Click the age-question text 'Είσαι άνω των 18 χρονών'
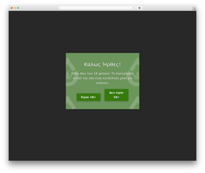This screenshot has width=205, height=173. [x=91, y=73]
